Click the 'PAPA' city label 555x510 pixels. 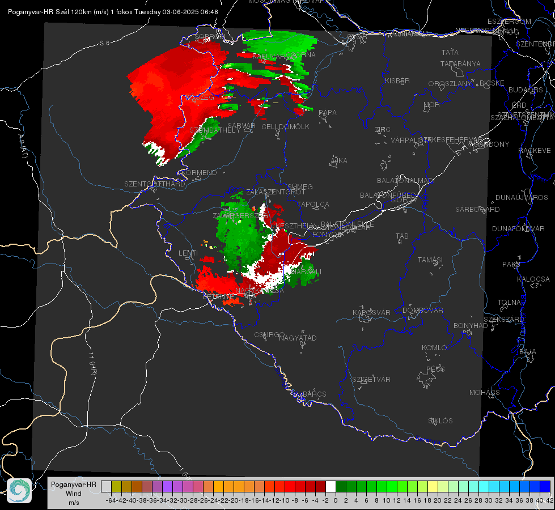(328, 112)
